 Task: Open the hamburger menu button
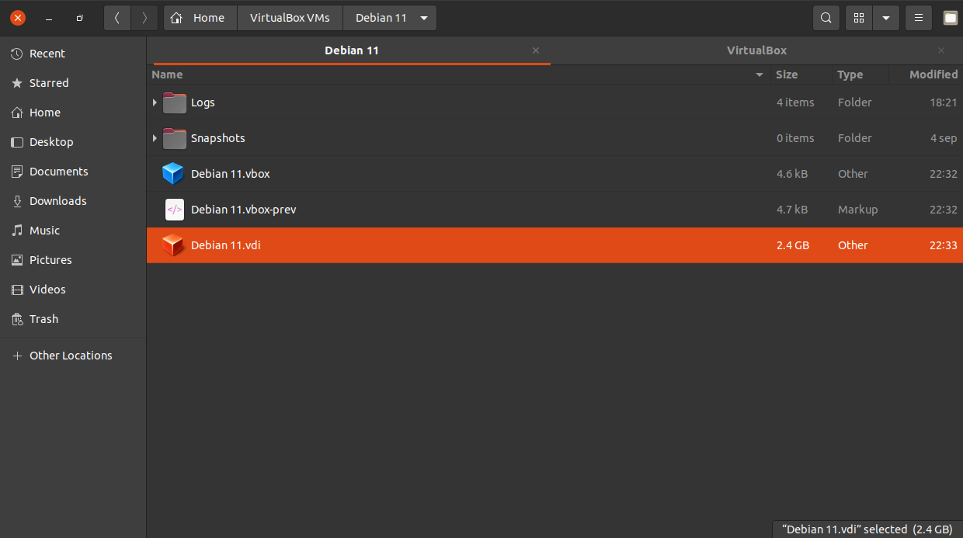(919, 18)
